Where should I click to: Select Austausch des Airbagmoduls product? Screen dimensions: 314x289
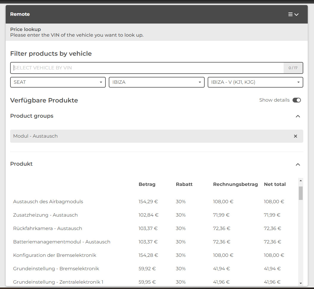pos(48,202)
